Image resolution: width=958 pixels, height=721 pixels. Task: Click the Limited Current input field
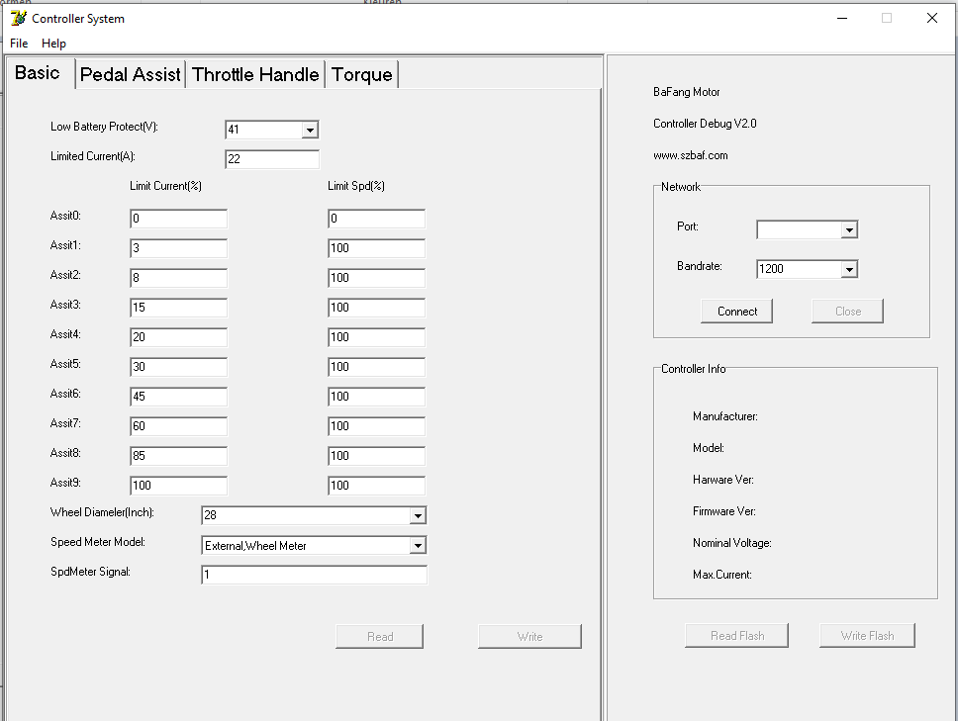(x=272, y=159)
